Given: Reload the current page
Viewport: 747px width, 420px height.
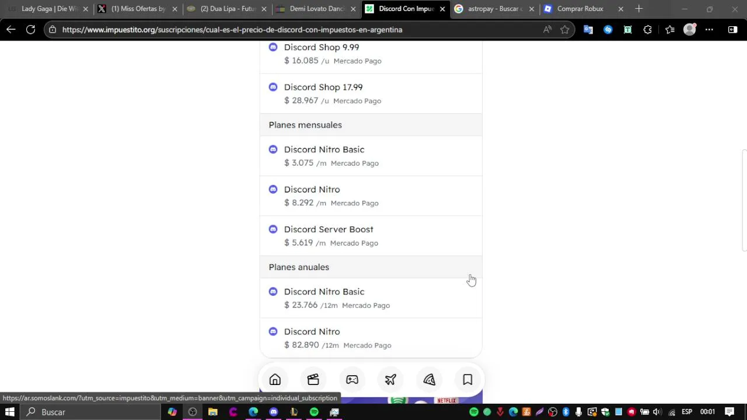Looking at the screenshot, I should pyautogui.click(x=30, y=30).
